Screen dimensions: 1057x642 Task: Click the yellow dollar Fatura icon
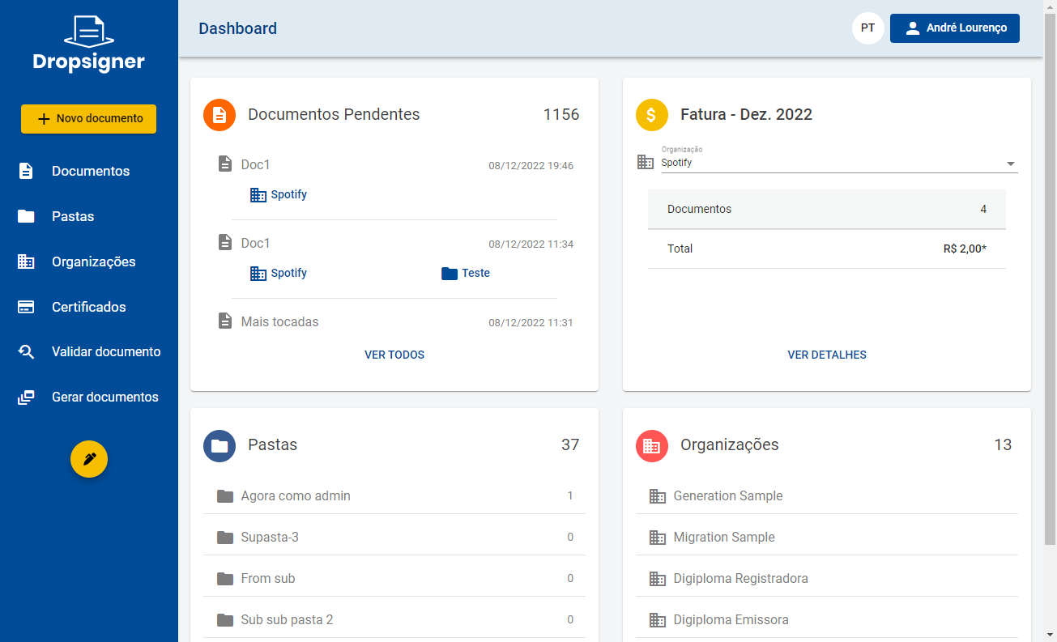coord(652,115)
